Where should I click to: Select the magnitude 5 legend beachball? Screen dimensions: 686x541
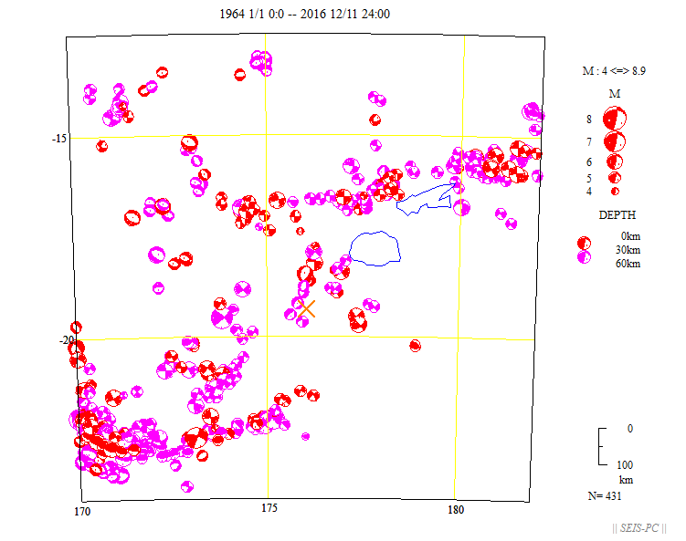coord(615,177)
